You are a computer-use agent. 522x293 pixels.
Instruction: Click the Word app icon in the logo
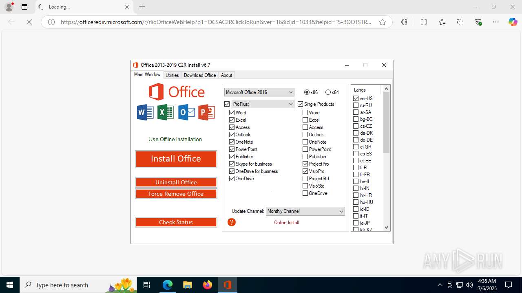145,112
